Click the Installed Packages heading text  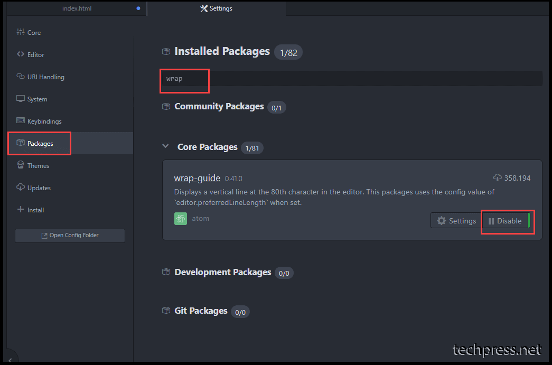222,51
